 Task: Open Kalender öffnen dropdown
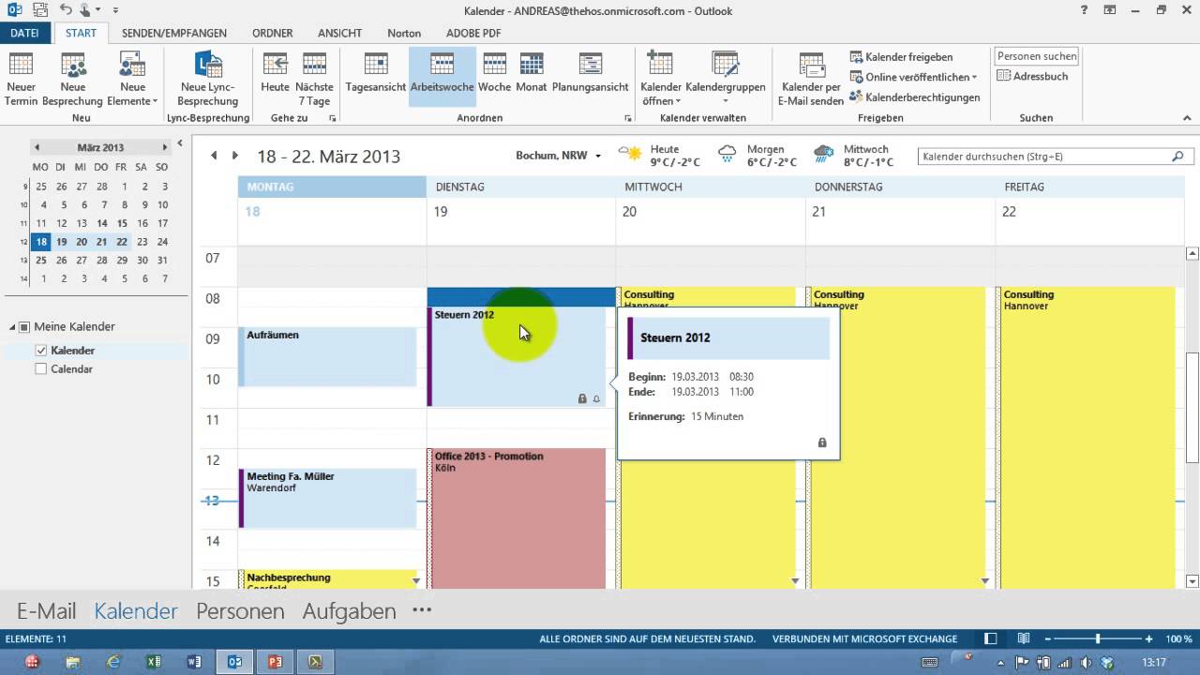point(661,79)
